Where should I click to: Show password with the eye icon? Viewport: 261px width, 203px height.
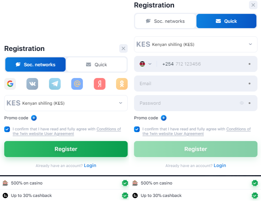242,103
